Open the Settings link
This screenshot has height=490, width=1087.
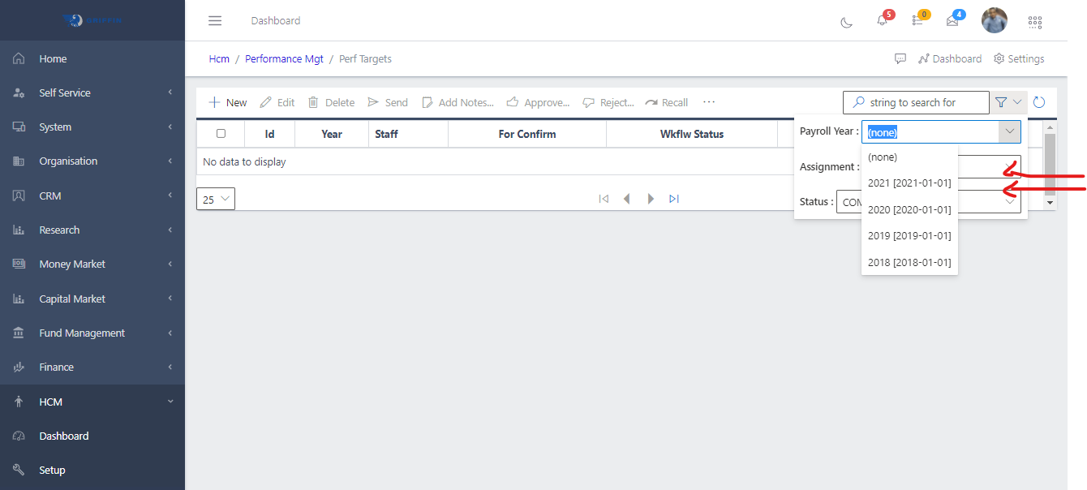click(1019, 59)
